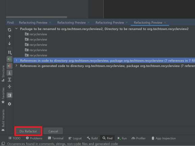Viewport: 195px width, 146px height.
Task: Open the Problems tool window
Action: click(x=34, y=138)
